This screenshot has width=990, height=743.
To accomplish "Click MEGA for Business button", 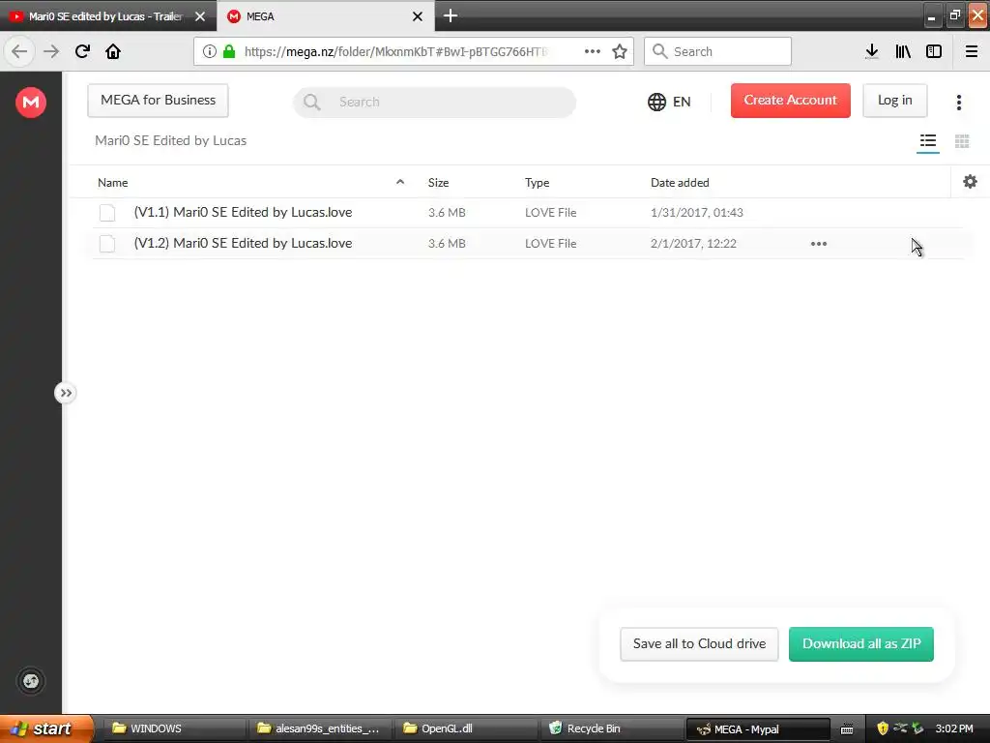I will coord(158,101).
